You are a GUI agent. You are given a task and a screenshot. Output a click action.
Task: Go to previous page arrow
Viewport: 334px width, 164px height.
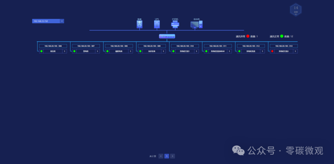(161, 156)
